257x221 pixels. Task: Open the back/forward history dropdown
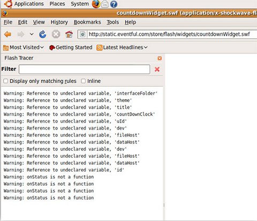[32, 34]
